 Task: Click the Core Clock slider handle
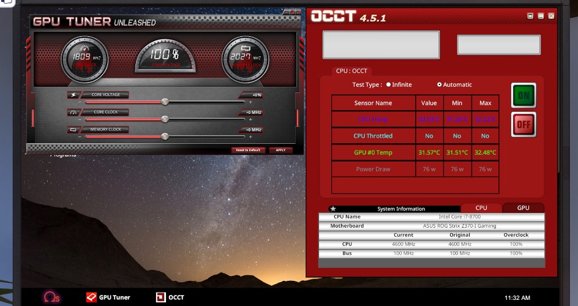(x=165, y=119)
